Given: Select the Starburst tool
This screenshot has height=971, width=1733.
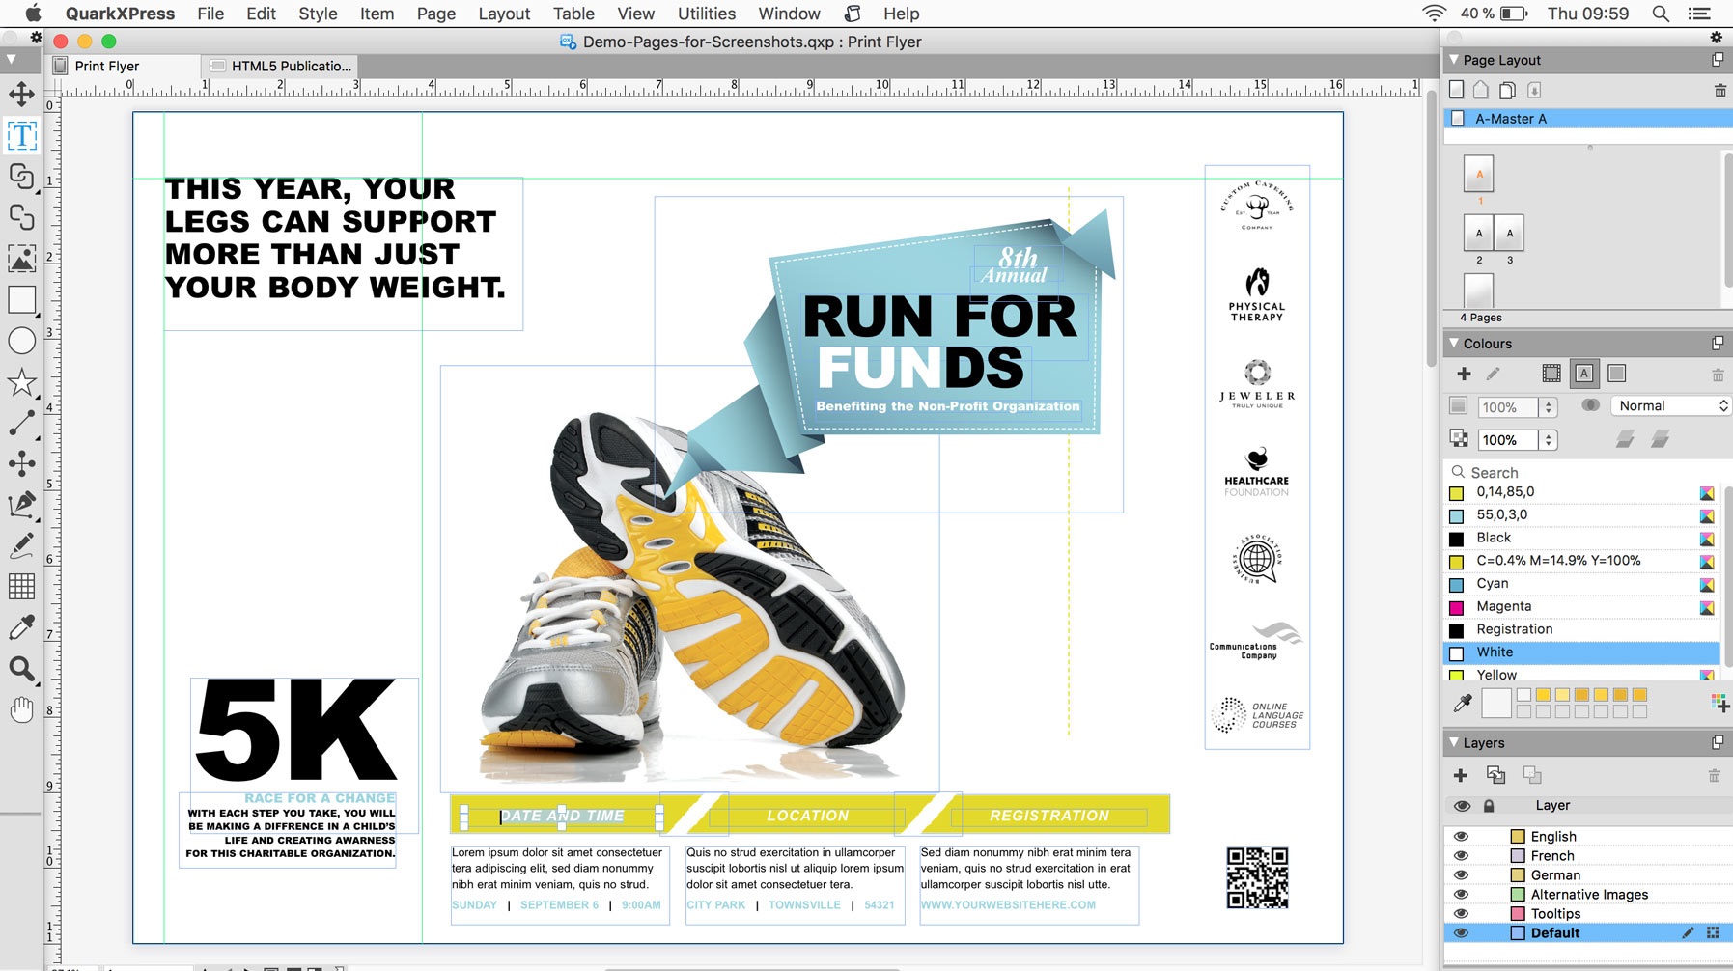Looking at the screenshot, I should point(21,382).
